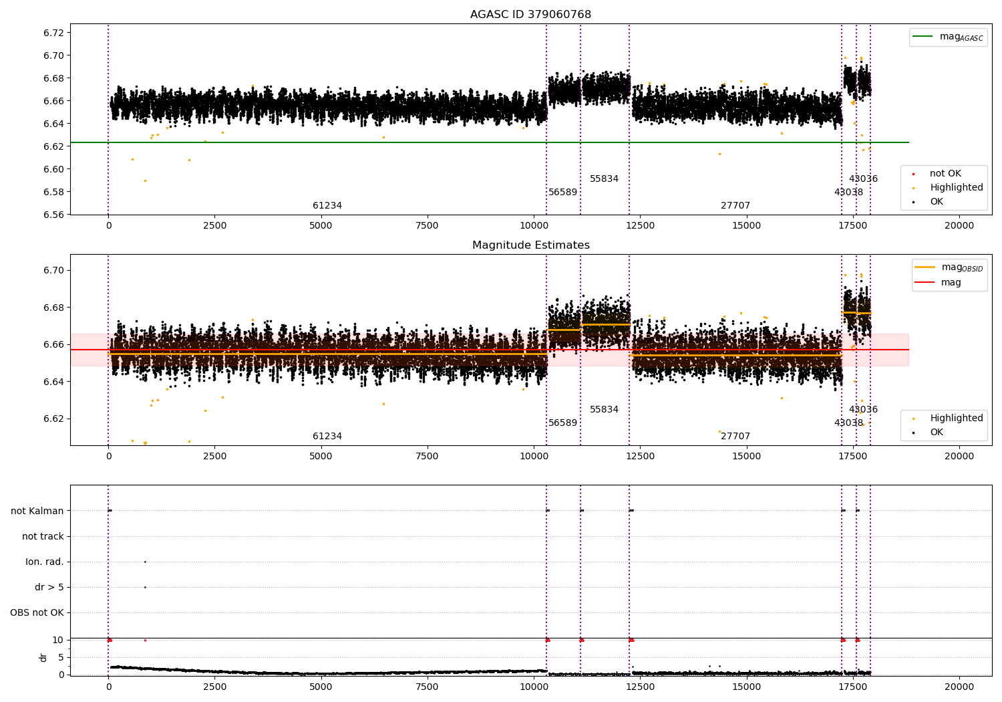Click x-tick 15000 under the bottom plot
This screenshot has width=1002, height=702.
[746, 687]
